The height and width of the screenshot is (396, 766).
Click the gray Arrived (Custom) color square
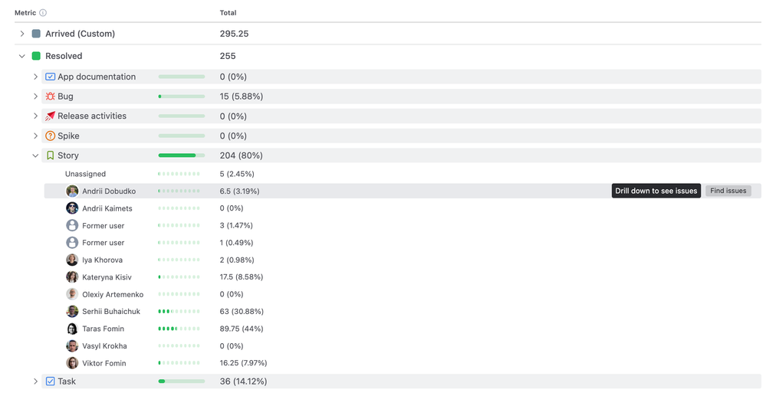click(x=36, y=34)
